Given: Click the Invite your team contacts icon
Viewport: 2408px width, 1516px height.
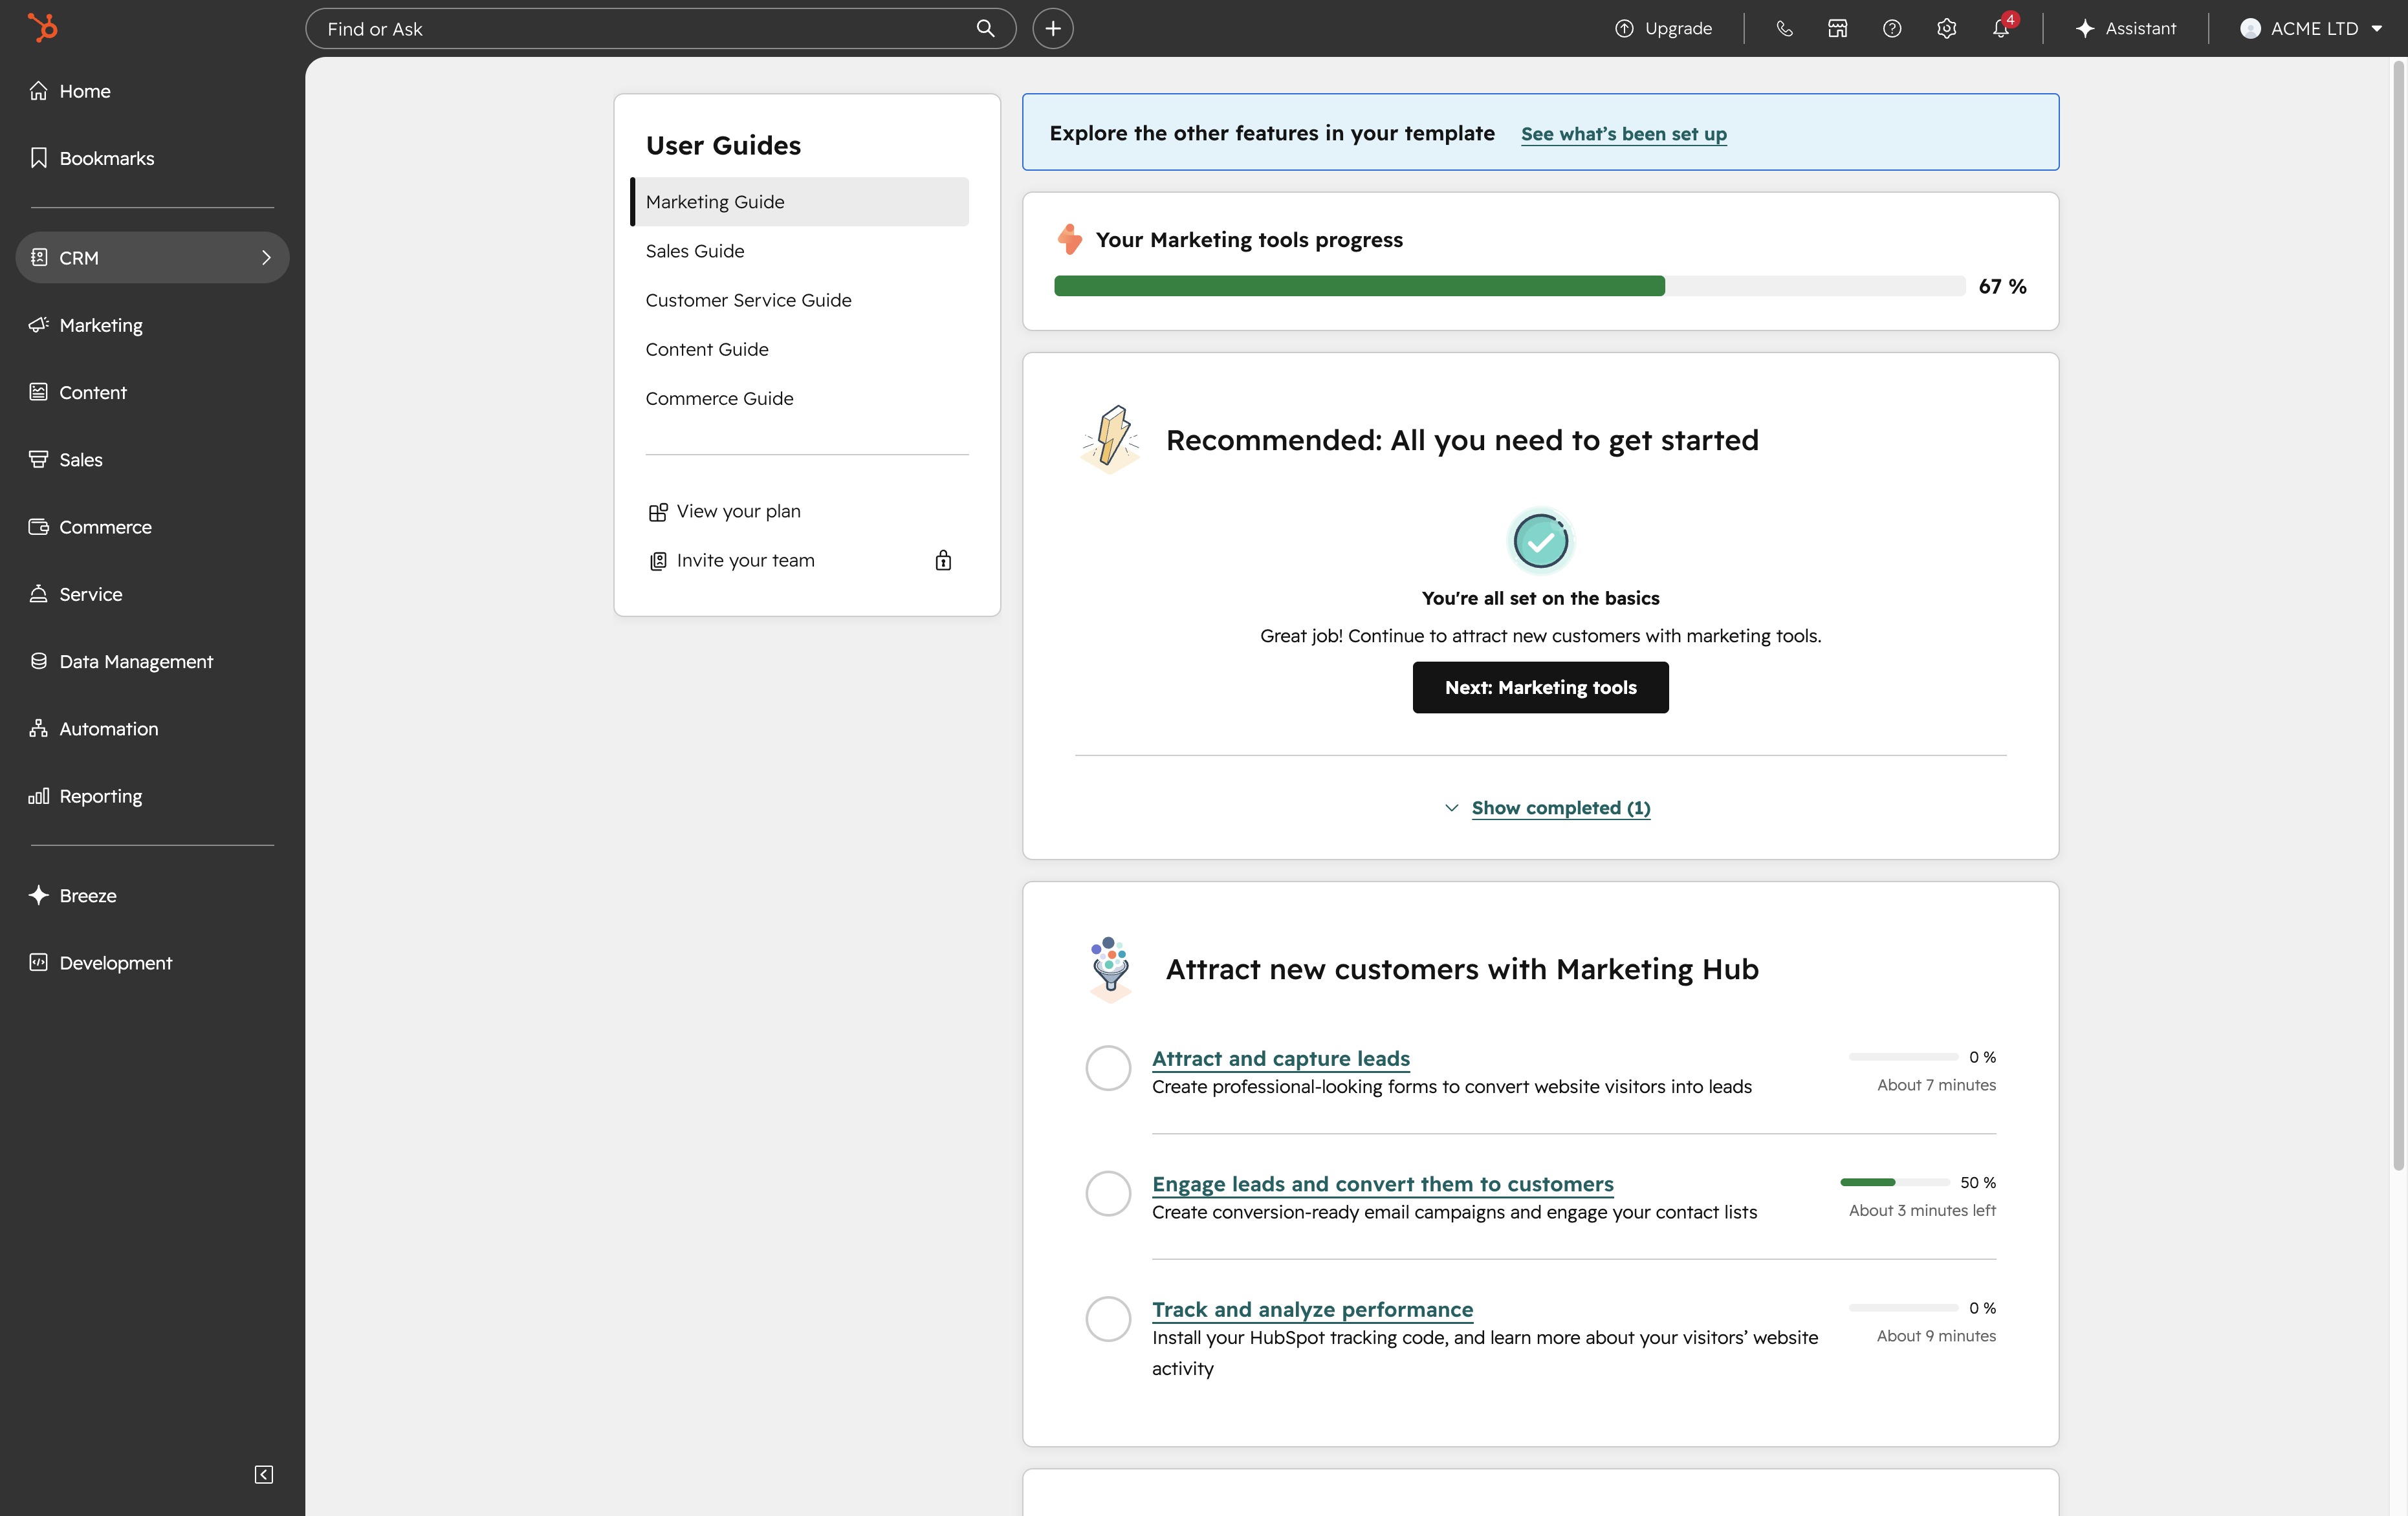Looking at the screenshot, I should pos(657,561).
